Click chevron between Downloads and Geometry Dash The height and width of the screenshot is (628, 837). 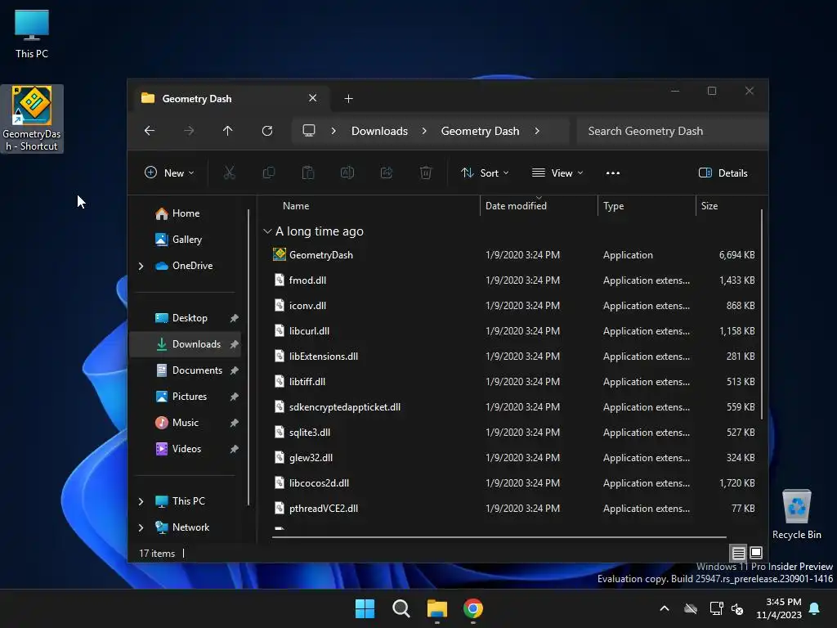(x=424, y=131)
